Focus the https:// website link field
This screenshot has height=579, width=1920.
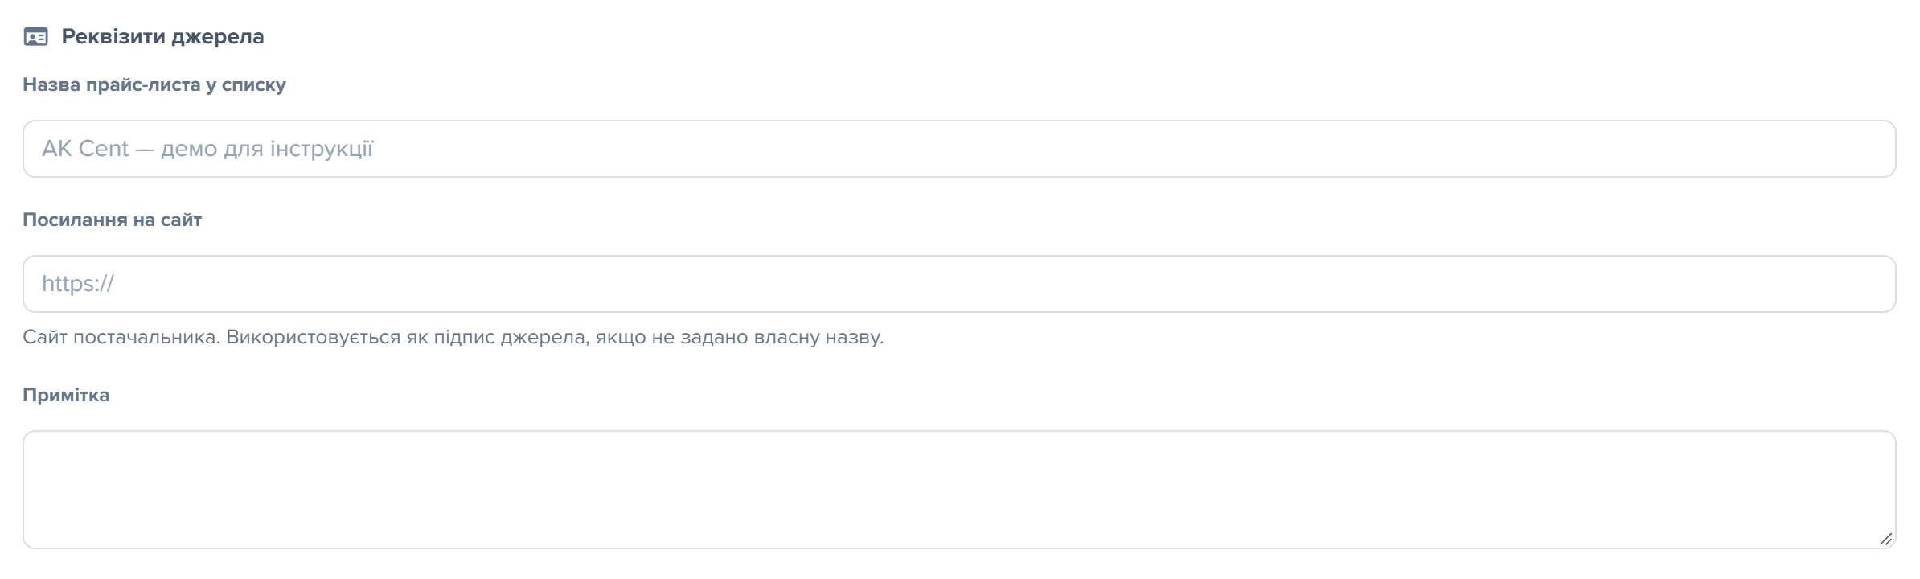pyautogui.click(x=959, y=284)
